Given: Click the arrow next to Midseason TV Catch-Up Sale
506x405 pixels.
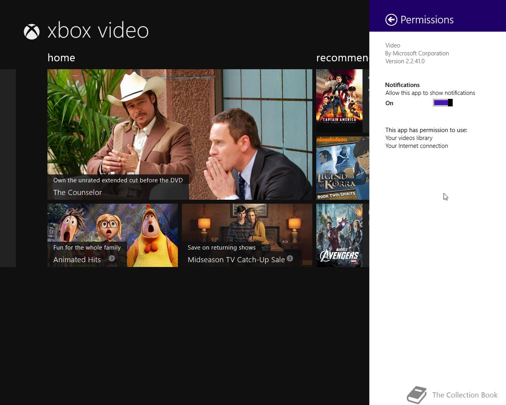Looking at the screenshot, I should coord(290,258).
